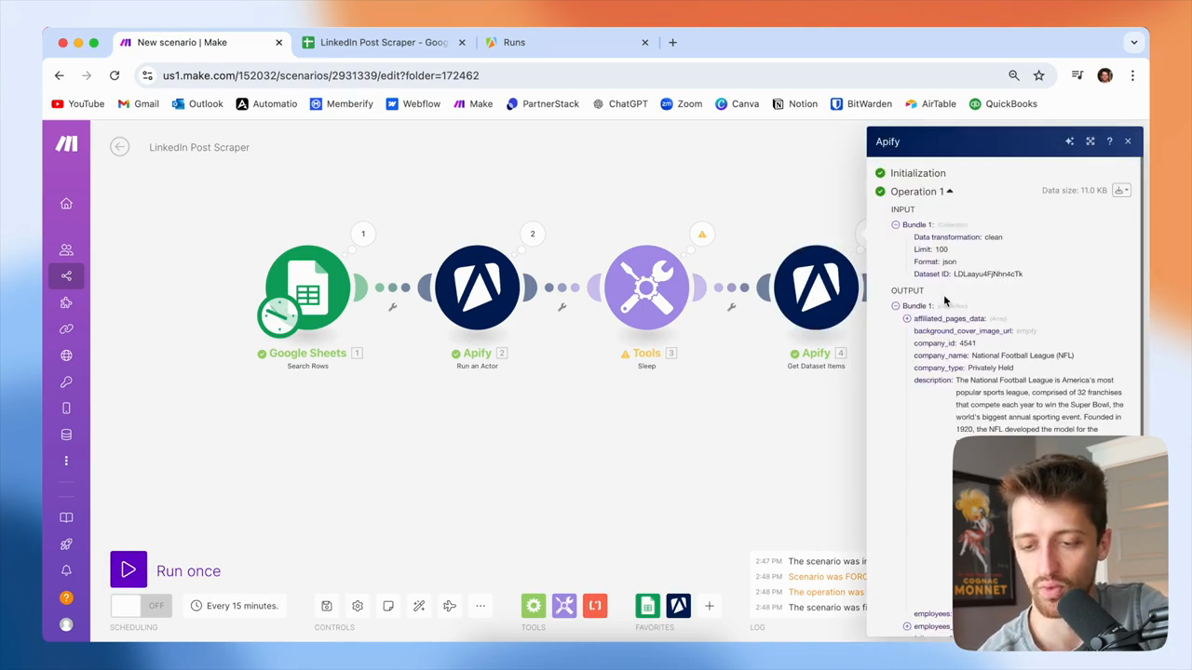Screen dimensions: 1192x670
Task: Open What's new rocket icon
Action: (66, 544)
